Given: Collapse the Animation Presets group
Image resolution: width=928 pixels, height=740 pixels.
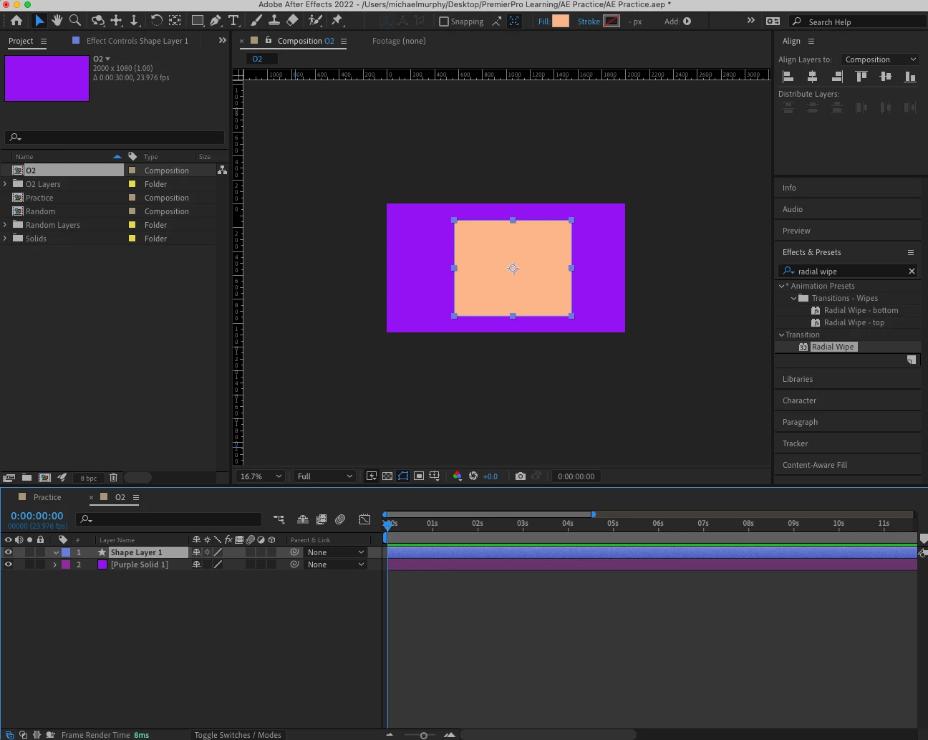Looking at the screenshot, I should [781, 286].
